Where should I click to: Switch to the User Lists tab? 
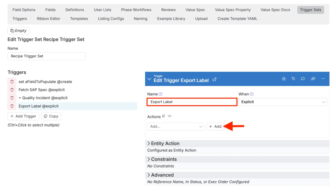pyautogui.click(x=102, y=10)
